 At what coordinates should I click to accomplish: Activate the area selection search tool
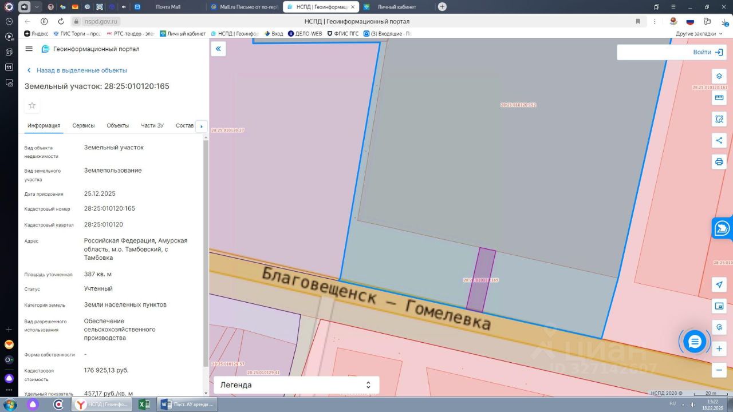tap(719, 119)
